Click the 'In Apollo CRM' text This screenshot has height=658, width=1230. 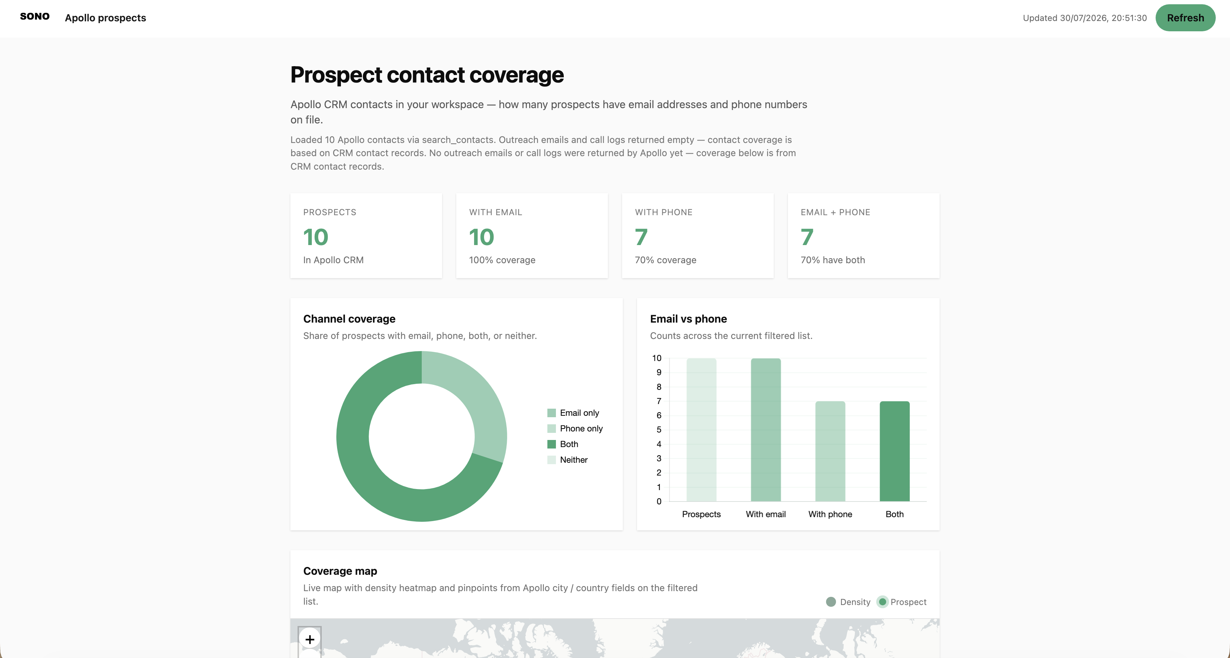[333, 260]
